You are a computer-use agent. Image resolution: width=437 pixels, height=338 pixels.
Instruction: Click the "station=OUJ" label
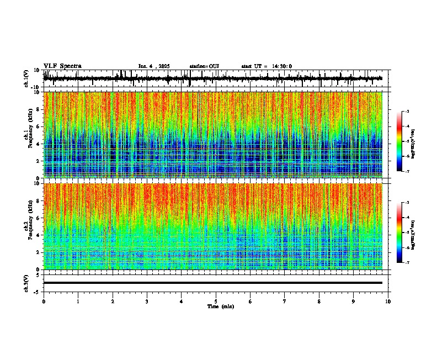tap(204, 66)
